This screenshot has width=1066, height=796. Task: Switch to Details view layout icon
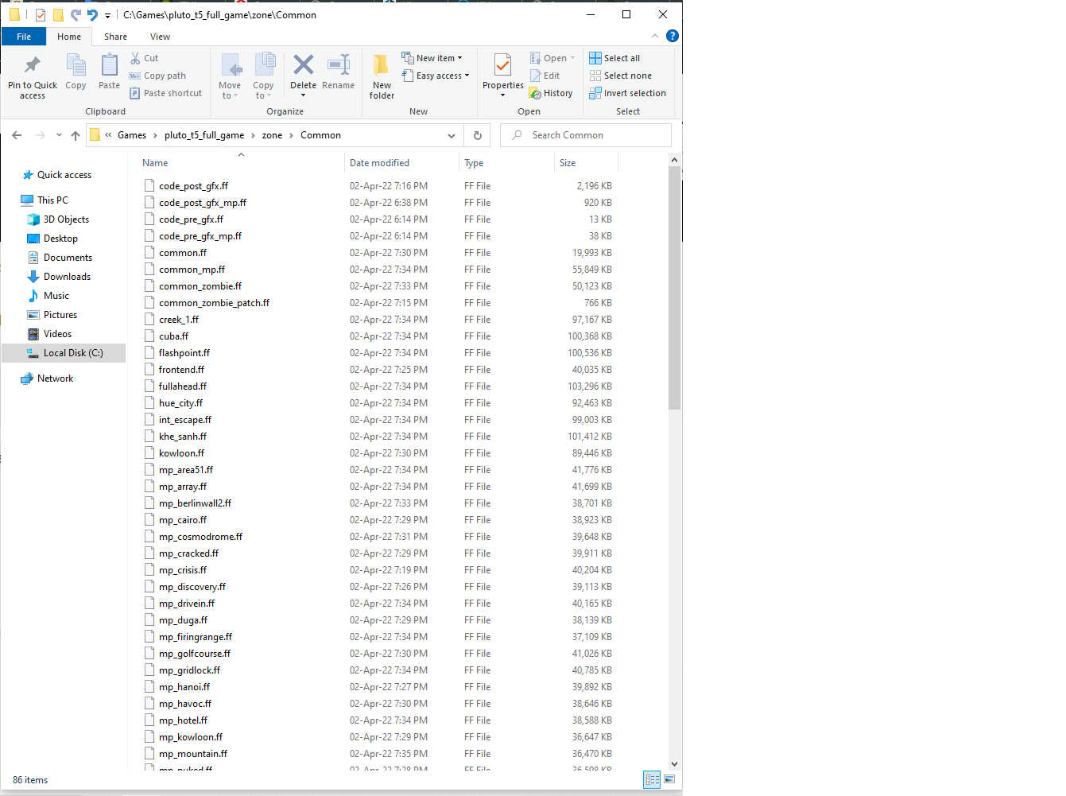[652, 779]
